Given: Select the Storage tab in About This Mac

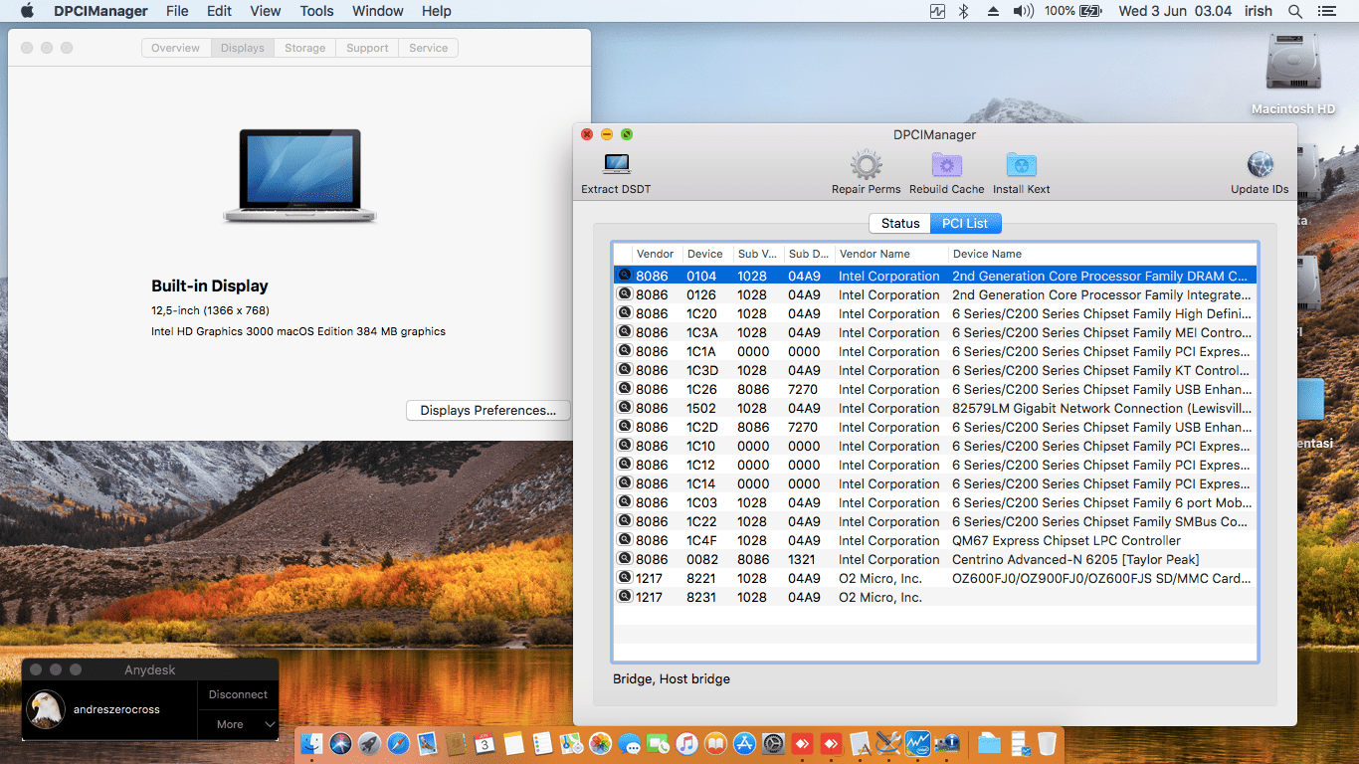Looking at the screenshot, I should click(x=304, y=48).
